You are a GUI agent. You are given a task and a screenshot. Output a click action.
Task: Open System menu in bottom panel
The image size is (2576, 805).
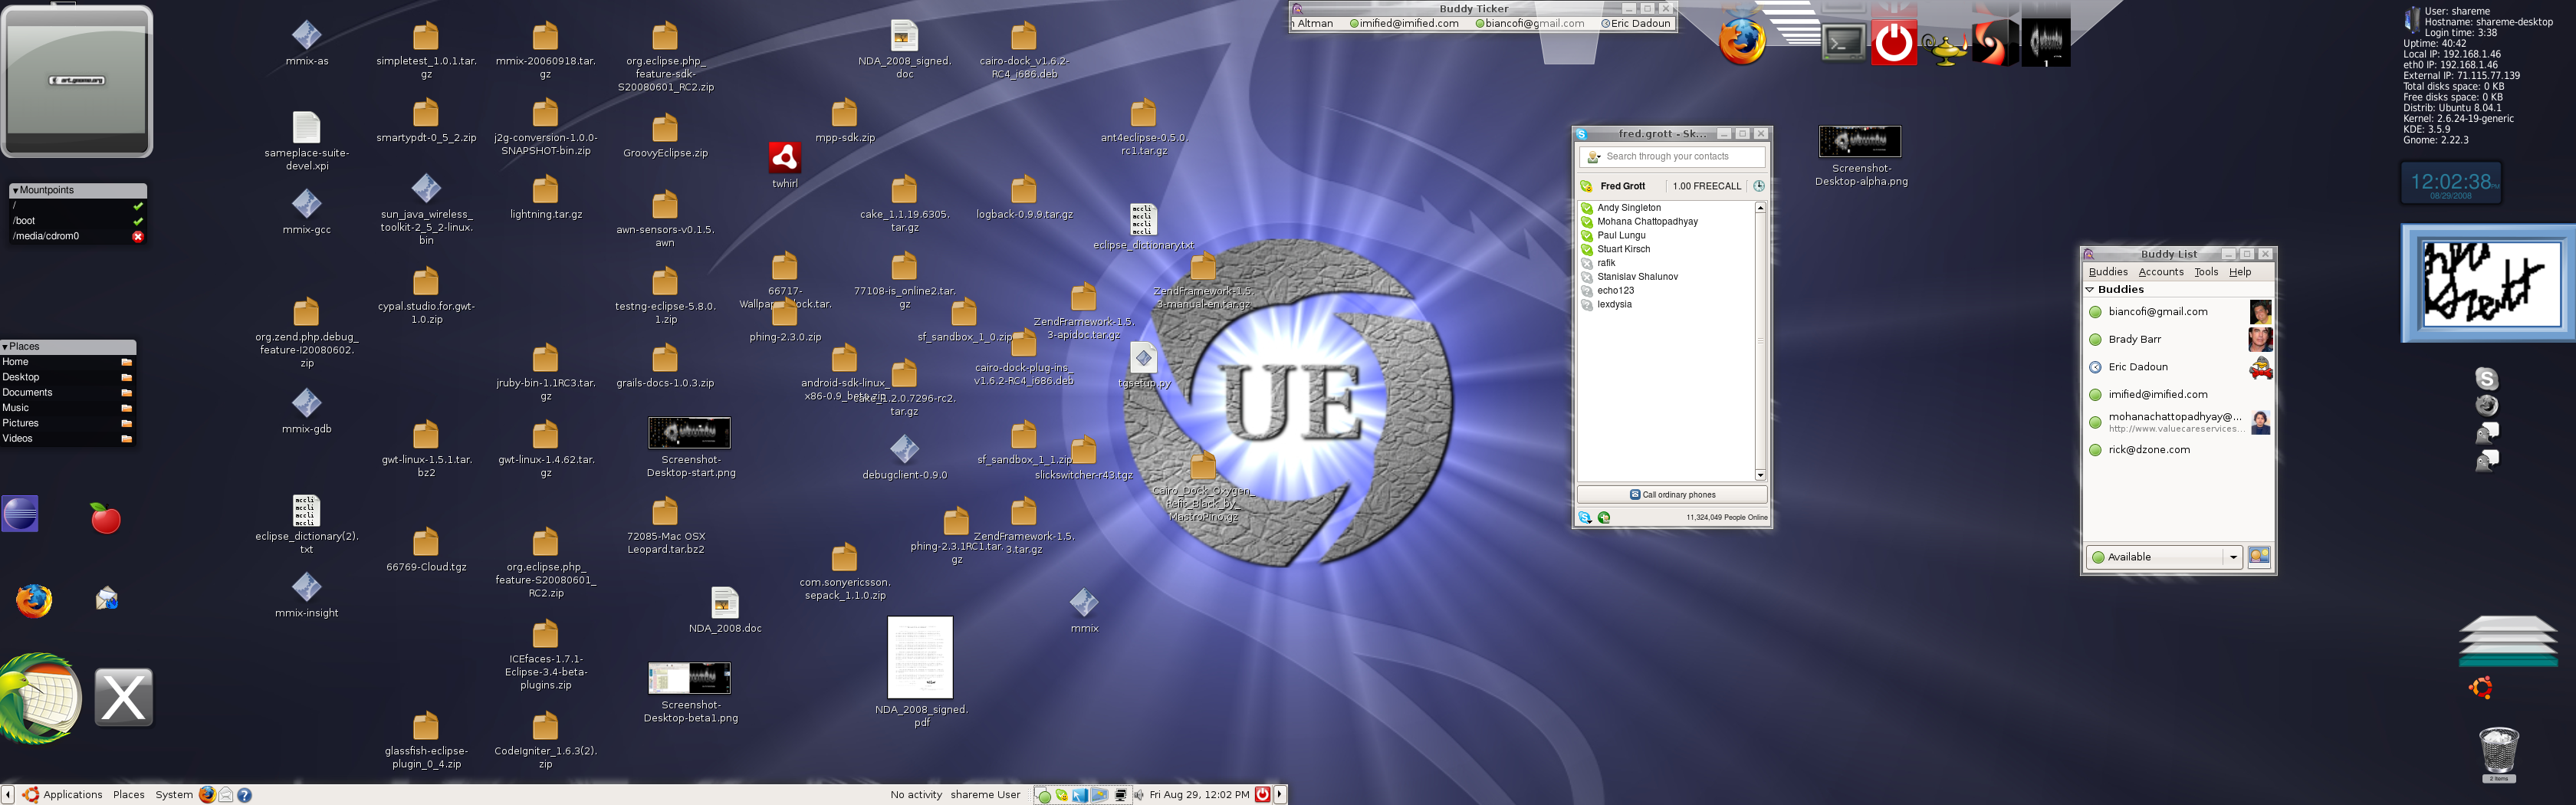tap(174, 795)
